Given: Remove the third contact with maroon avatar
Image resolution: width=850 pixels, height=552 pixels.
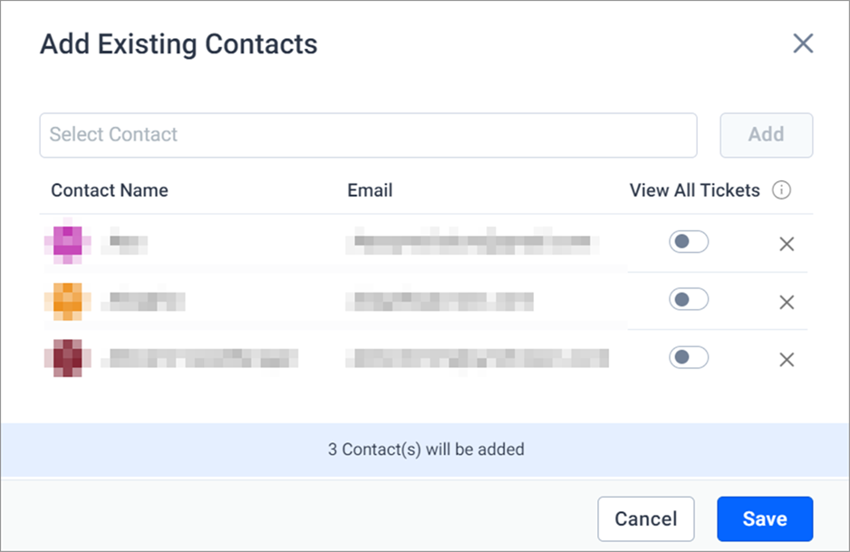Looking at the screenshot, I should [x=787, y=360].
